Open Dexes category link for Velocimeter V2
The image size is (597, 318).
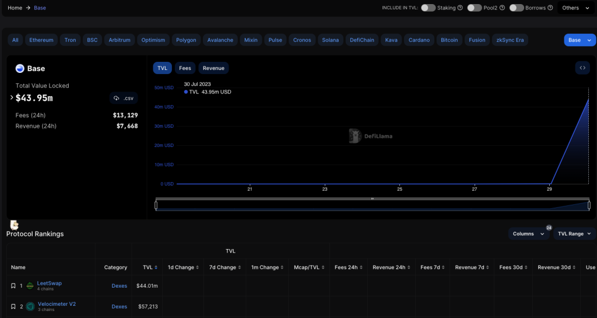119,306
